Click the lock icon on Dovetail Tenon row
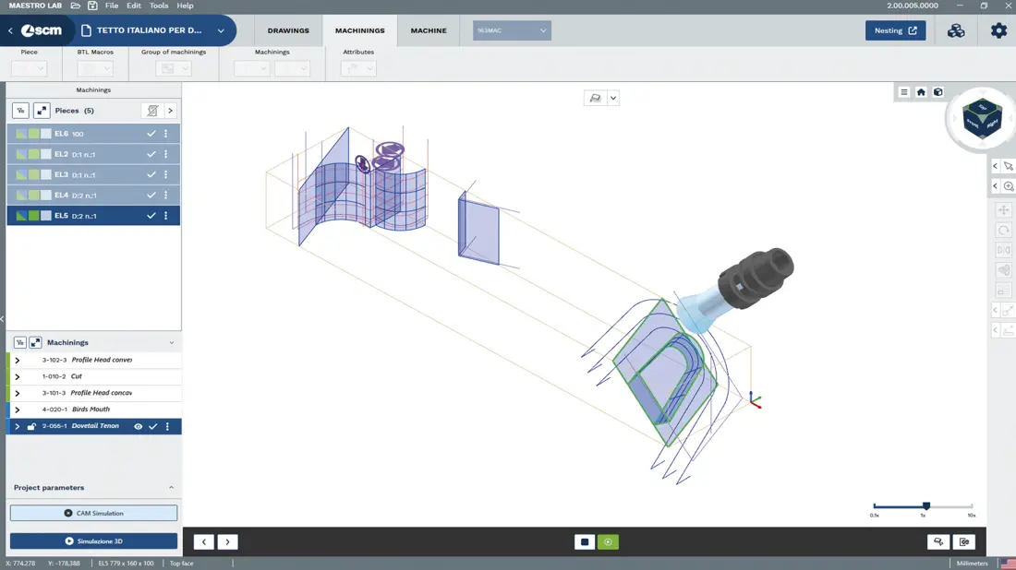The height and width of the screenshot is (570, 1016). tap(31, 426)
